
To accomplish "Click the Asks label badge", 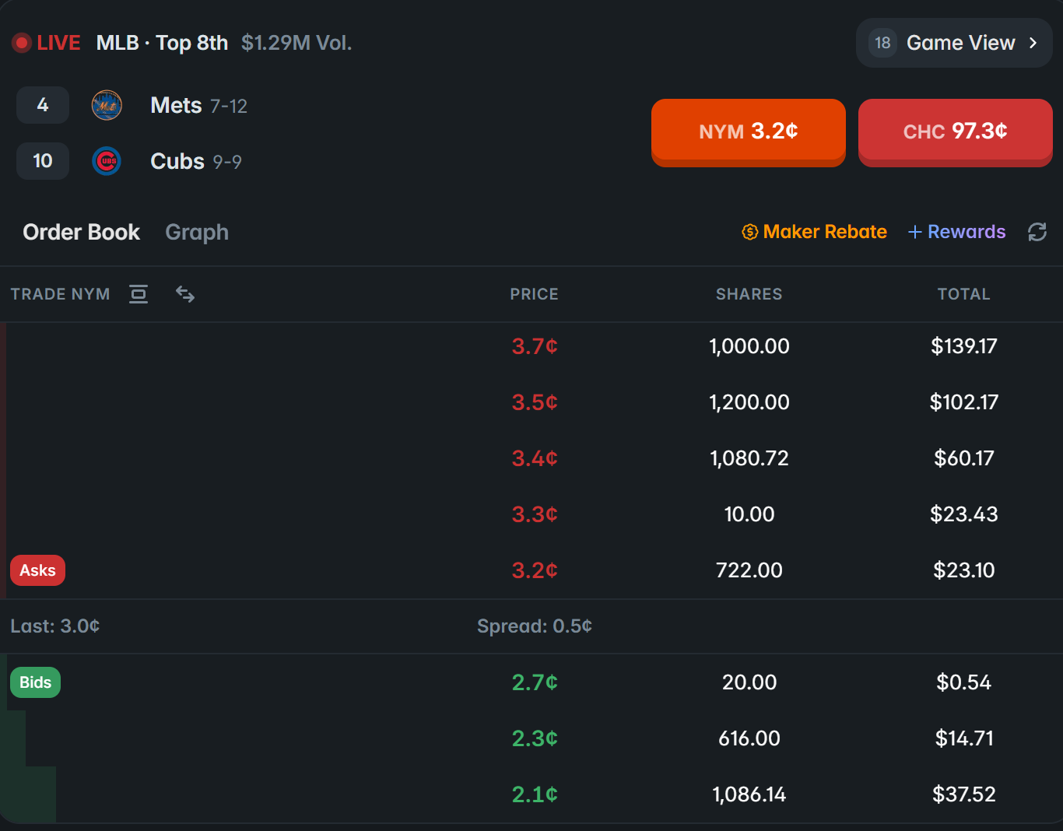I will point(37,570).
